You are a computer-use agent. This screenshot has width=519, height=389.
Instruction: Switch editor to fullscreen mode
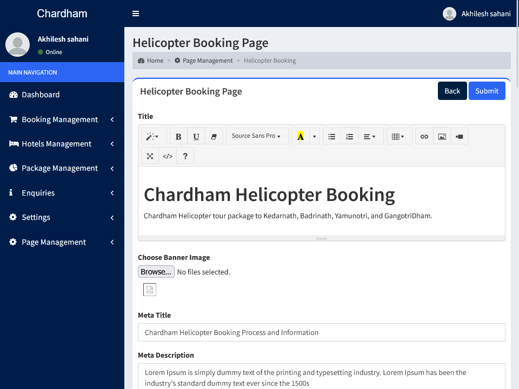tap(150, 156)
